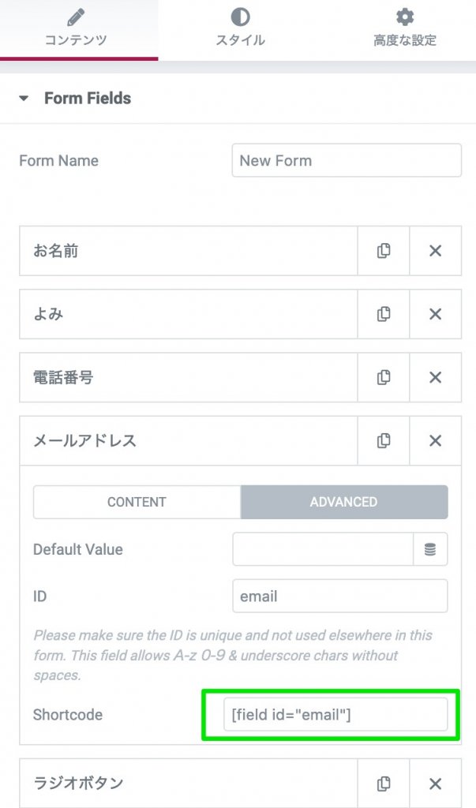Delete the メールアドレス field

coord(435,440)
